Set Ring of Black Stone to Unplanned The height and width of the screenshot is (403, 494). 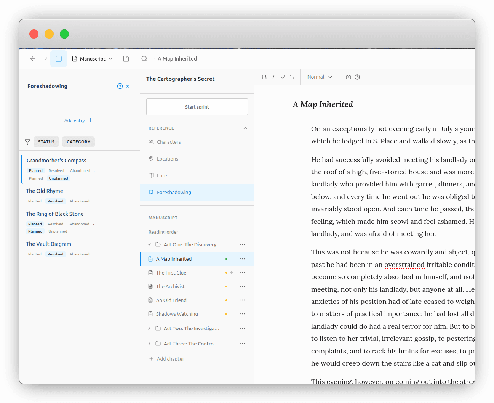(58, 231)
